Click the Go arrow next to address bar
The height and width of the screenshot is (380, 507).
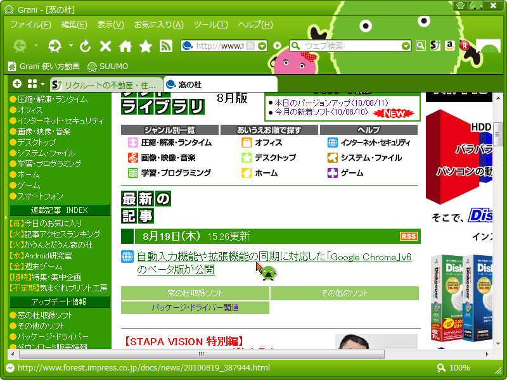pyautogui.click(x=277, y=46)
